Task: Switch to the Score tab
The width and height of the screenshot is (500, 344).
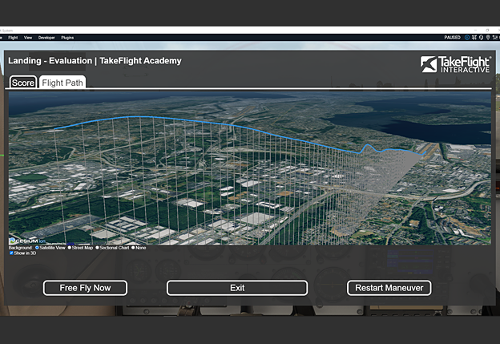Action: [23, 83]
